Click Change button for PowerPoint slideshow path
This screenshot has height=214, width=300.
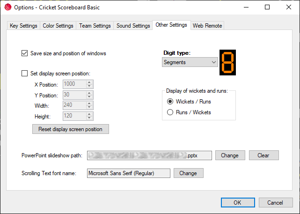point(229,155)
